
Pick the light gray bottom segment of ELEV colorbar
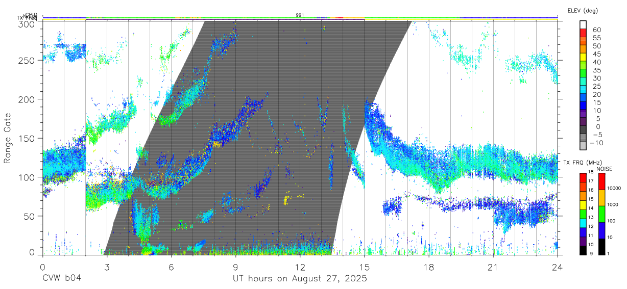coord(583,146)
